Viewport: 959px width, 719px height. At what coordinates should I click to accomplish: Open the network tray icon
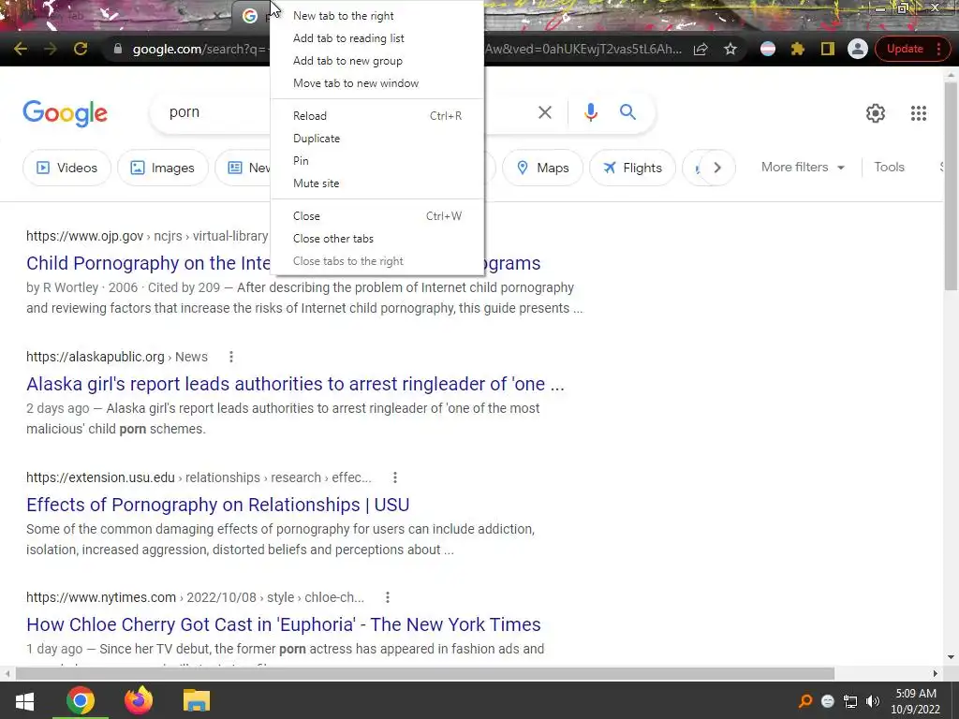850,701
